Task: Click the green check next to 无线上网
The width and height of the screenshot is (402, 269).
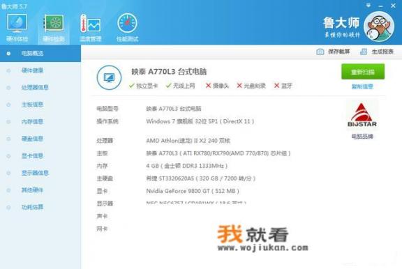Action: [x=168, y=86]
